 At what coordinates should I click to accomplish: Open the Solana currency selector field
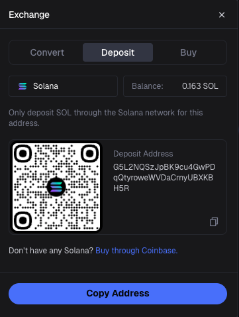pyautogui.click(x=63, y=86)
